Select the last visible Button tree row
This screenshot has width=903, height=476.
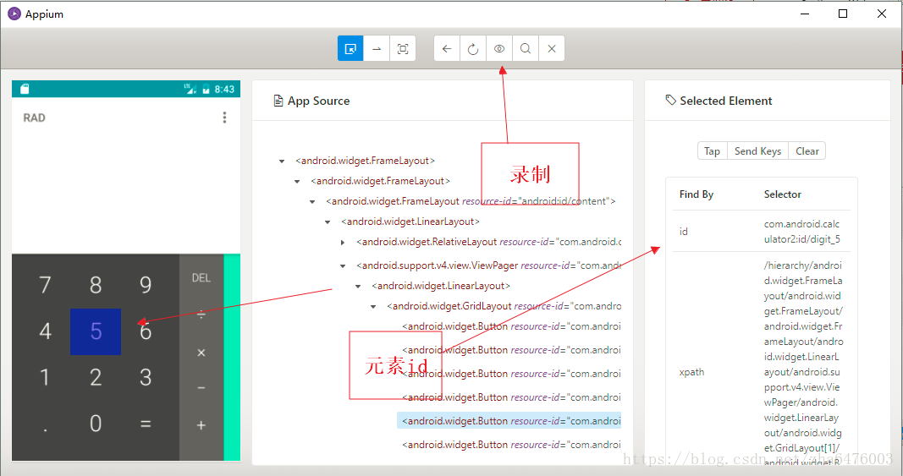tap(511, 445)
